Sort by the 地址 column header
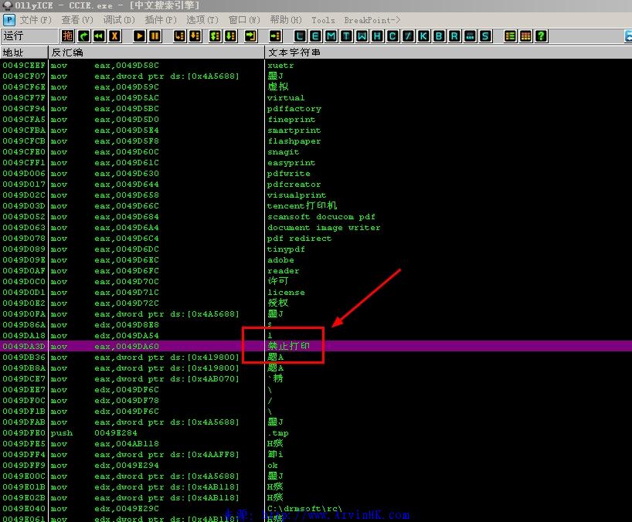The height and width of the screenshot is (522, 632). (24, 53)
